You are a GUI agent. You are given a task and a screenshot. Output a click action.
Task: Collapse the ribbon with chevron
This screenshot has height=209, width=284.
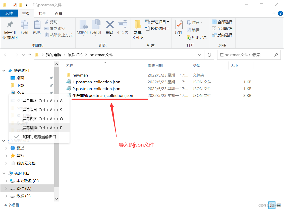point(274,13)
